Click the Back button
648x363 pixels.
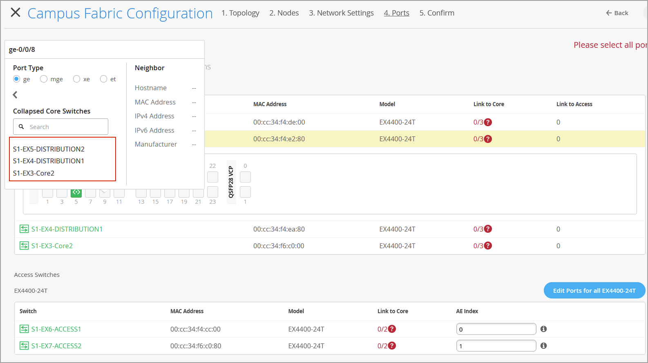(617, 13)
